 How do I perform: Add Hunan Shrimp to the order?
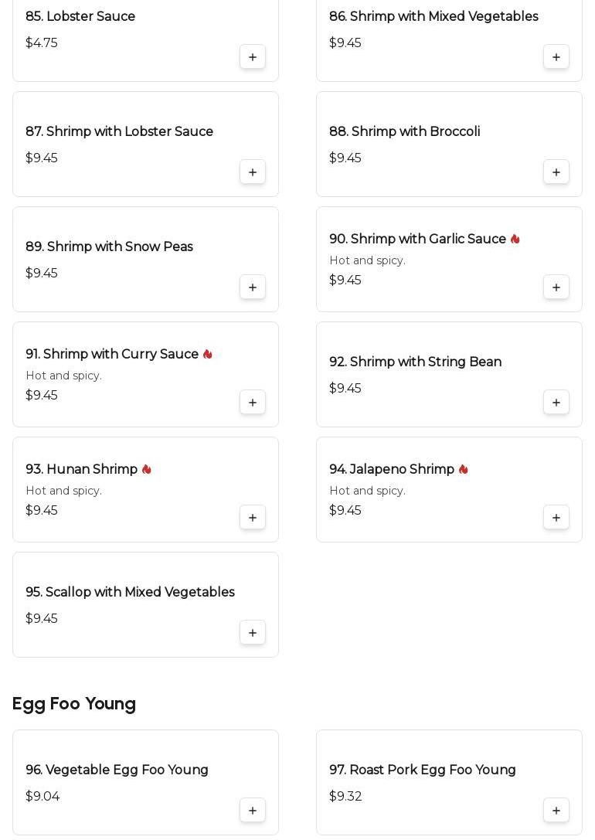pyautogui.click(x=253, y=518)
